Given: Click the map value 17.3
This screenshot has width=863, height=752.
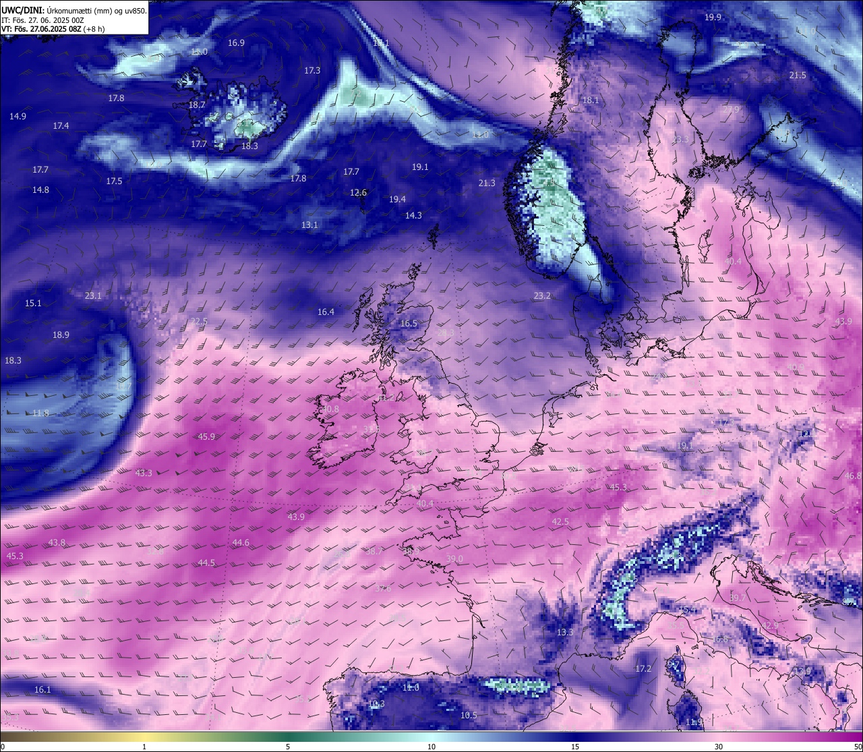Looking at the screenshot, I should coord(312,71).
